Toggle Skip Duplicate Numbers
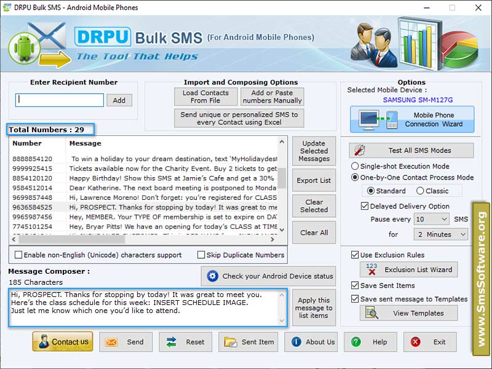 (203, 255)
